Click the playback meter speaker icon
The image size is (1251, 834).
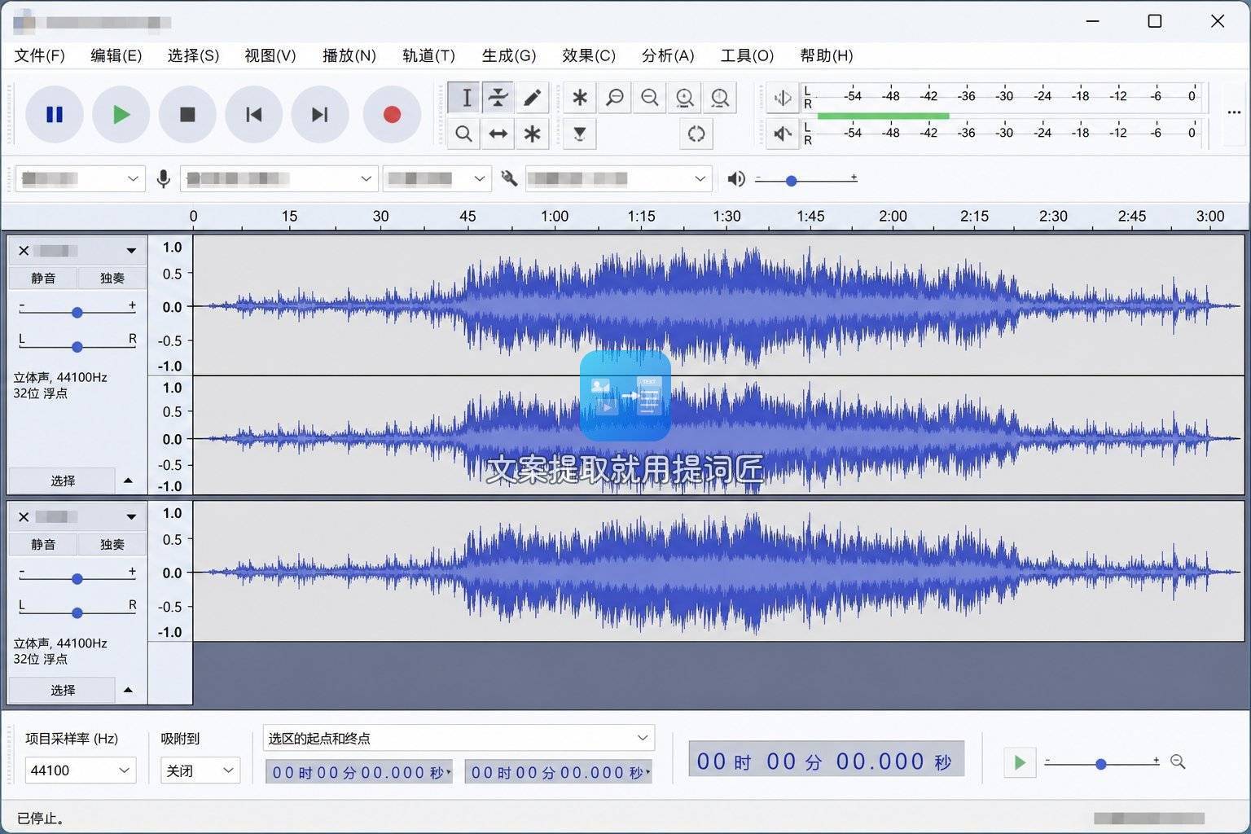click(x=783, y=134)
